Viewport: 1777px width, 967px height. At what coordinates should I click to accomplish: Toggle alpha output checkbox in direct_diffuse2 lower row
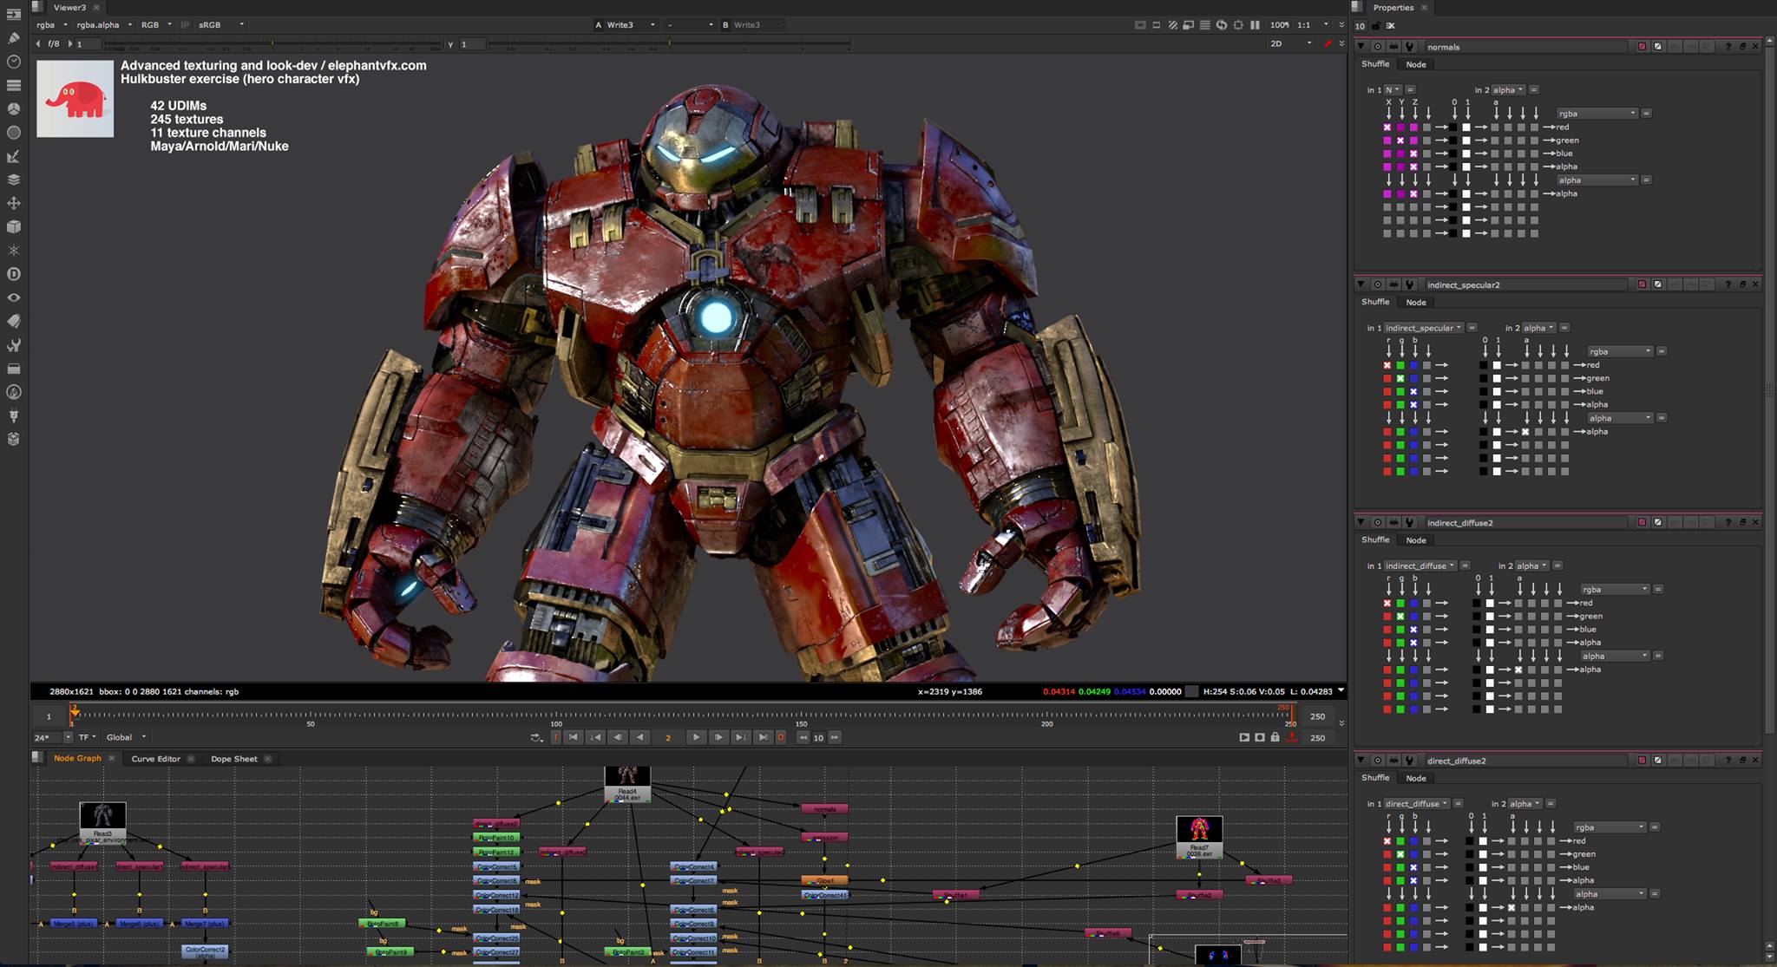pos(1511,907)
